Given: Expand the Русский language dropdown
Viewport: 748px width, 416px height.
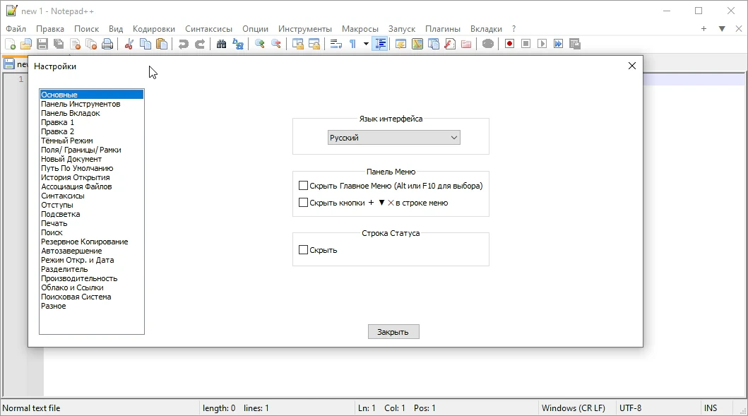Looking at the screenshot, I should pos(394,138).
